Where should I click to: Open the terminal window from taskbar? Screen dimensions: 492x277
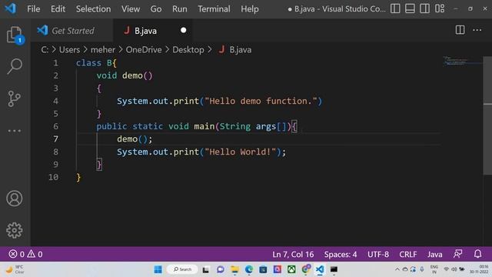pos(334,269)
